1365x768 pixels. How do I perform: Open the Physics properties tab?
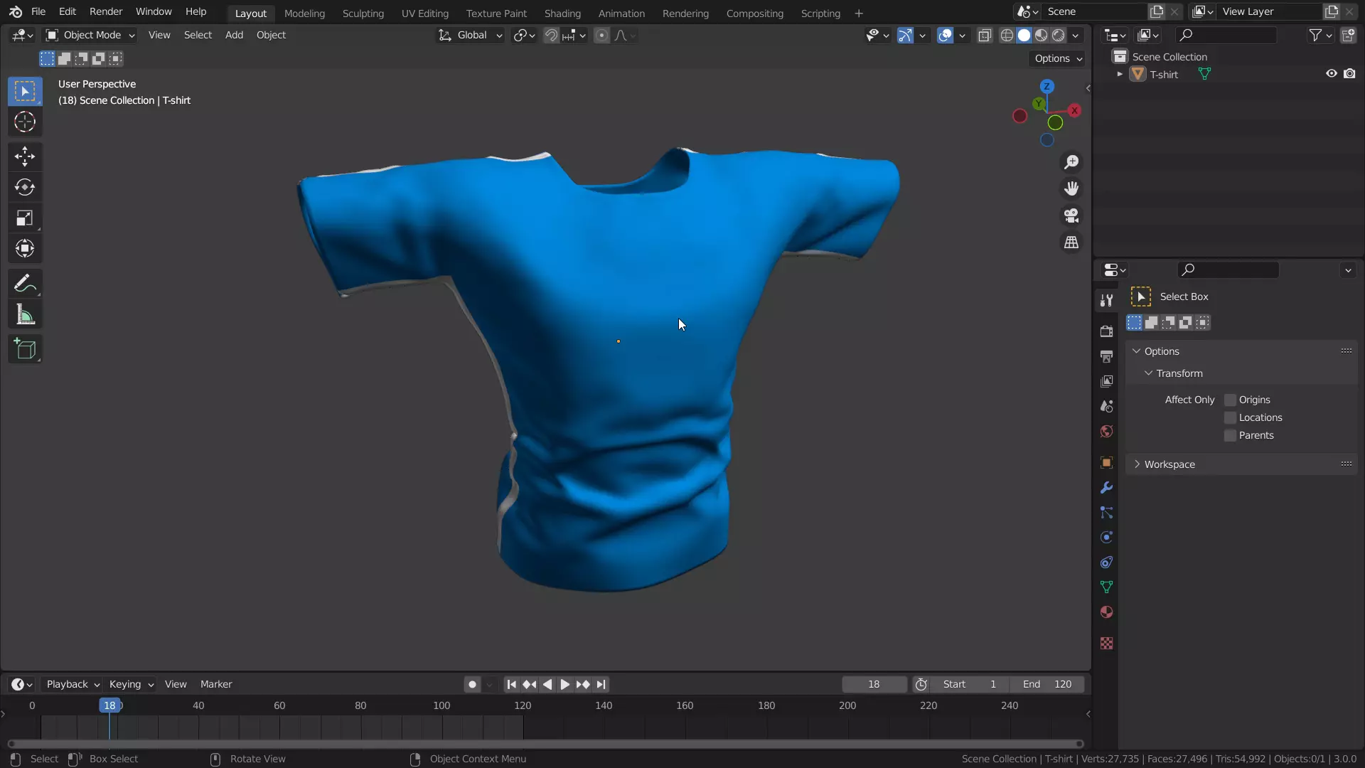pyautogui.click(x=1106, y=537)
